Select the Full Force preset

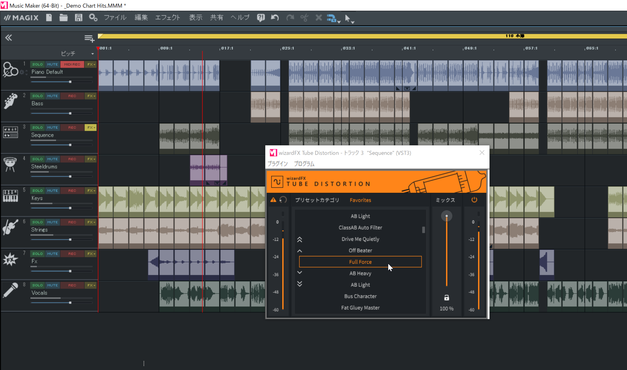360,262
